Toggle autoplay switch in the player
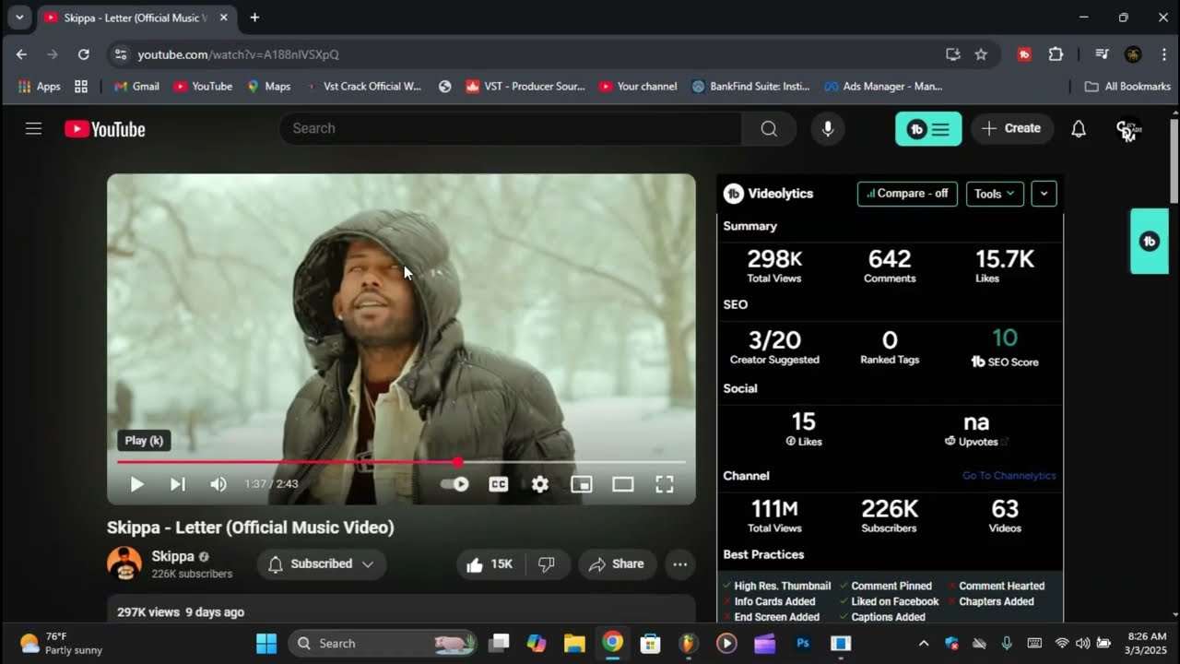 (454, 484)
